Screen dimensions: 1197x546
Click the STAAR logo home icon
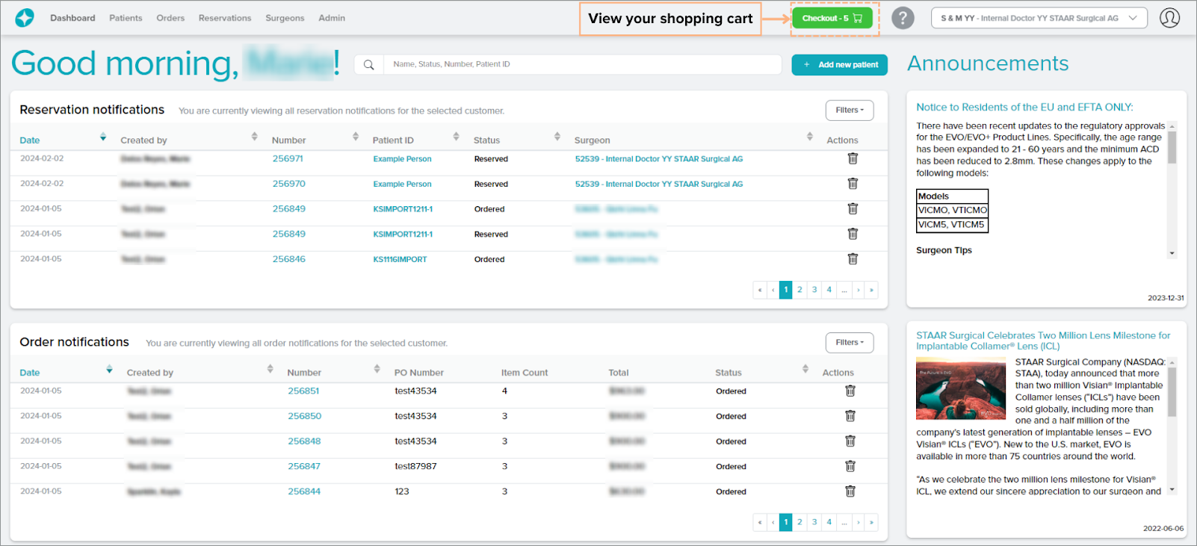tap(25, 18)
